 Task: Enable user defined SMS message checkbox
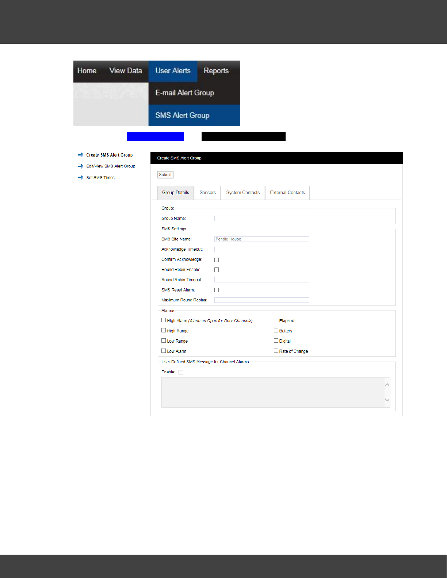tap(181, 372)
